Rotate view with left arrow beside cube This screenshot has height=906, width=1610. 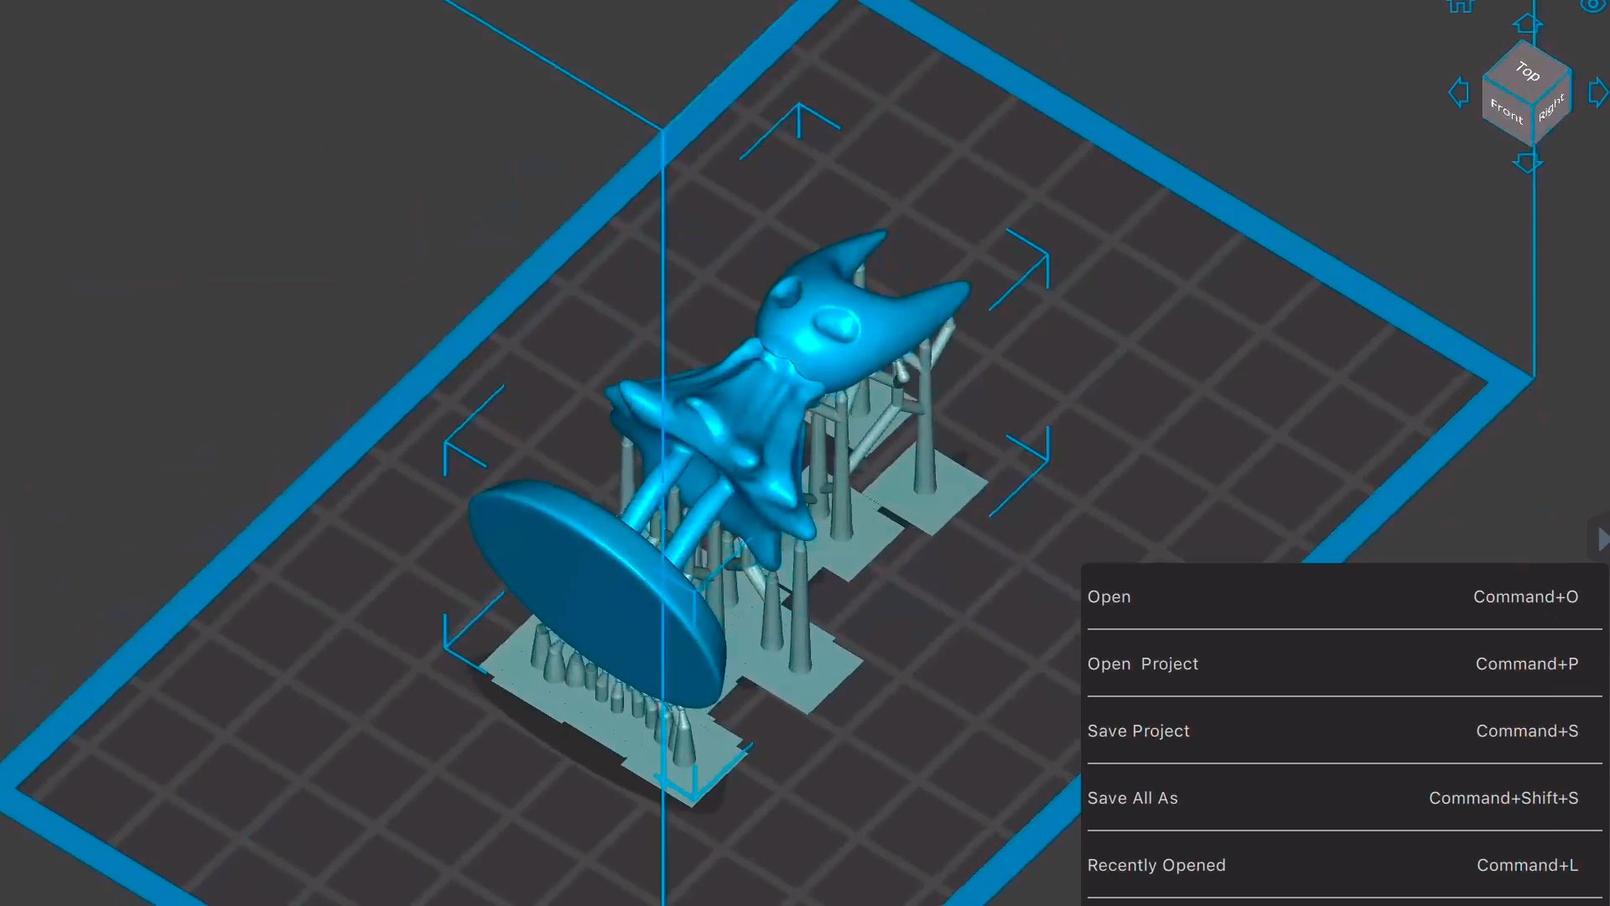pos(1459,92)
